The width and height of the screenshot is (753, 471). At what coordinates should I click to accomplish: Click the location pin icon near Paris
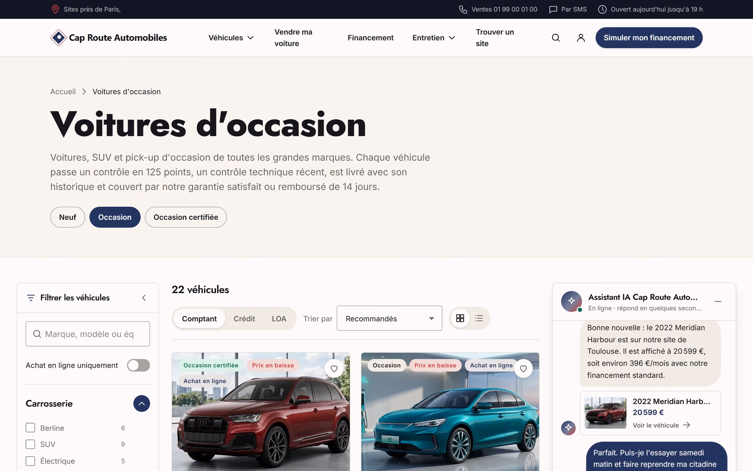coord(55,9)
